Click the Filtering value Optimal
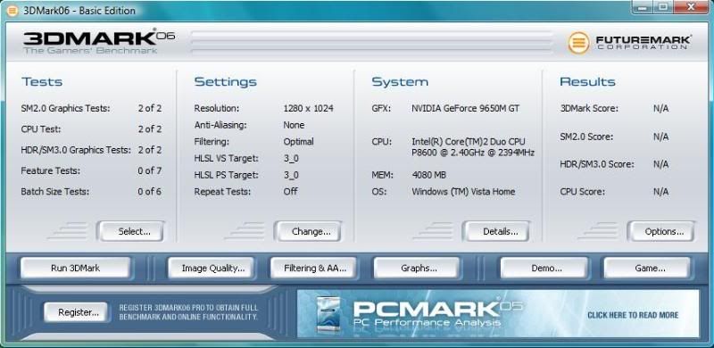This screenshot has height=348, width=714. (x=299, y=142)
